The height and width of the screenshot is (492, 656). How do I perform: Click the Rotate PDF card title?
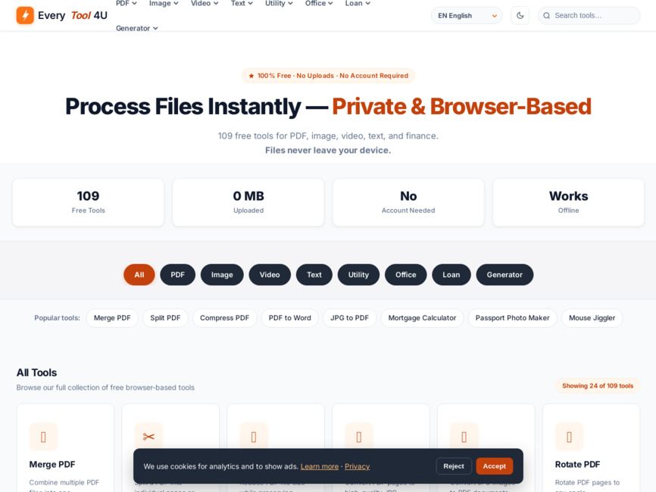577,465
